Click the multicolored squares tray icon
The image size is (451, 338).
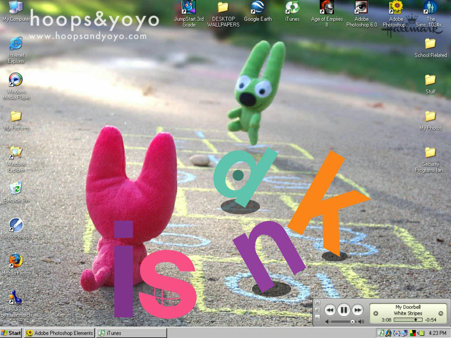413,333
